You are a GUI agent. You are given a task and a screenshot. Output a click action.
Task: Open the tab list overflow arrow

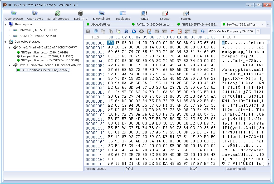268,25
